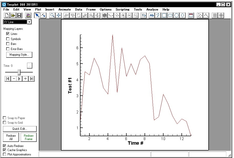Select the polyline drawing tool
The height and width of the screenshot is (158, 234).
(158, 15)
